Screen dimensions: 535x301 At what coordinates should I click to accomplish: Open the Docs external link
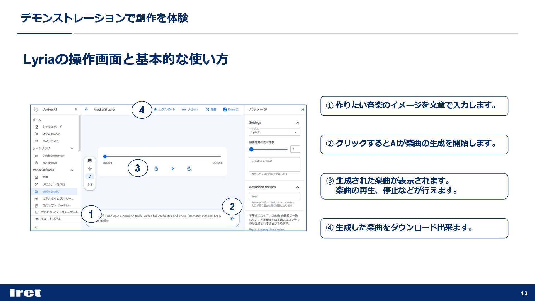tap(230, 110)
